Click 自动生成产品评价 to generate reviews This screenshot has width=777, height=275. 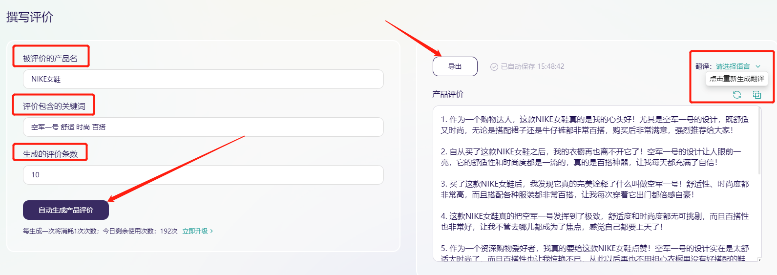[66, 210]
